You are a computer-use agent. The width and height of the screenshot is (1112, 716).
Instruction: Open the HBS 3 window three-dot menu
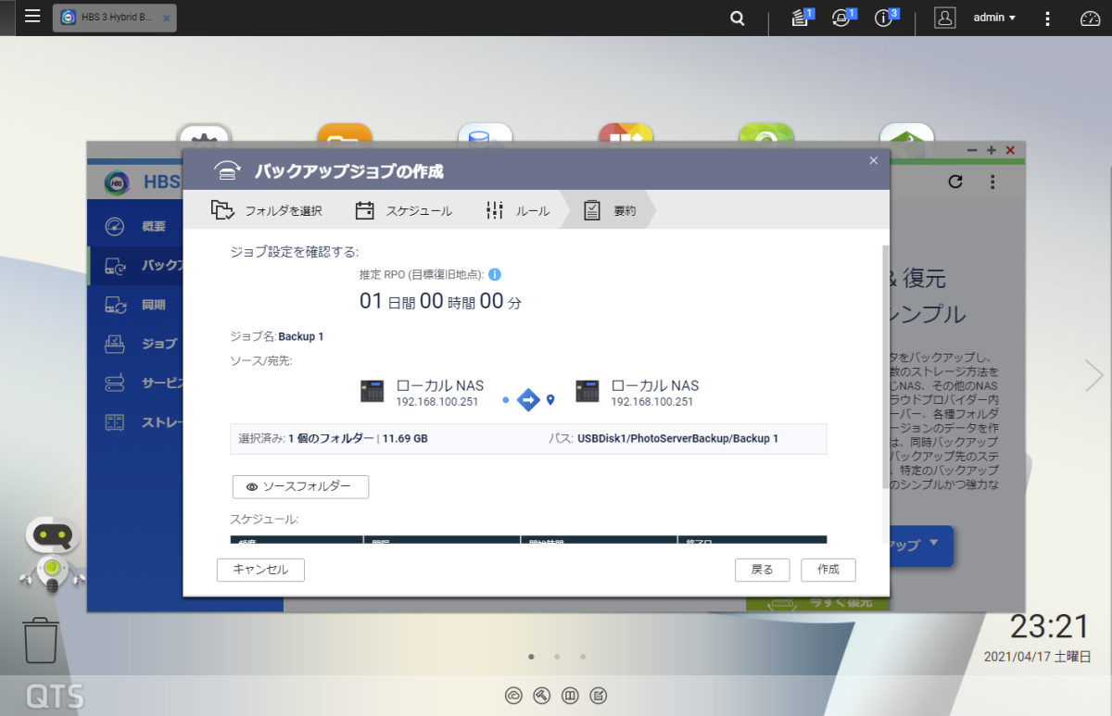992,182
